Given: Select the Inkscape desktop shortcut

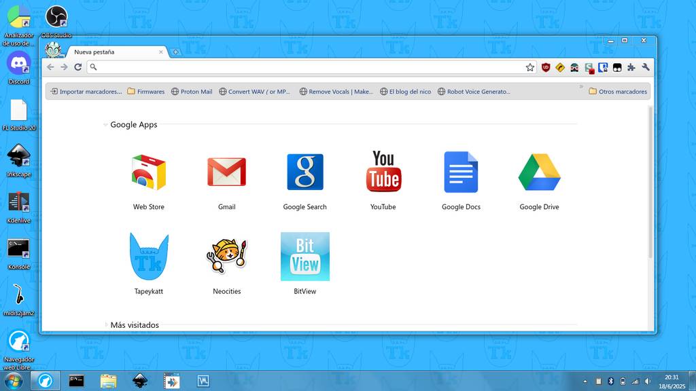Looking at the screenshot, I should 18,160.
